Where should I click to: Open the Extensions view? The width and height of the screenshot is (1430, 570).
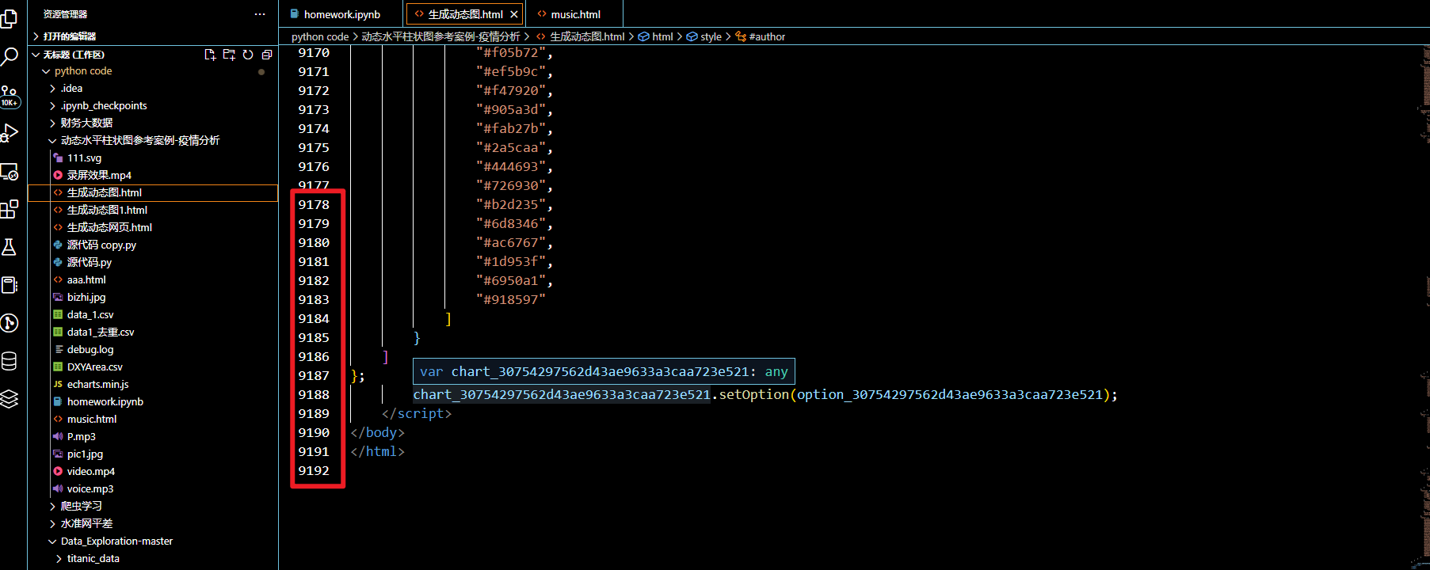tap(10, 209)
